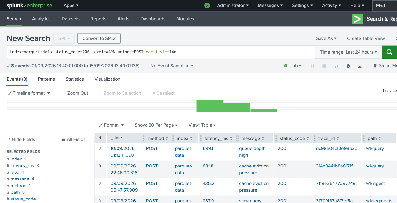
Task: Click Create Table View
Action: click(366, 38)
